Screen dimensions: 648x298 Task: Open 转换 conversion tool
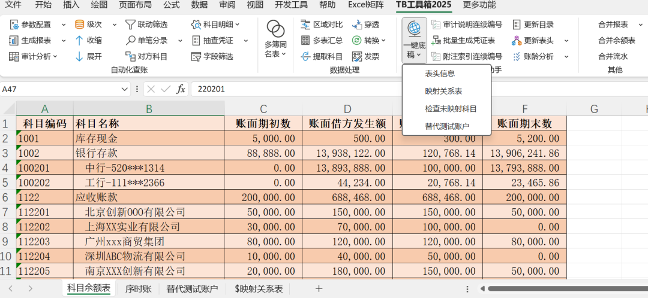(368, 41)
